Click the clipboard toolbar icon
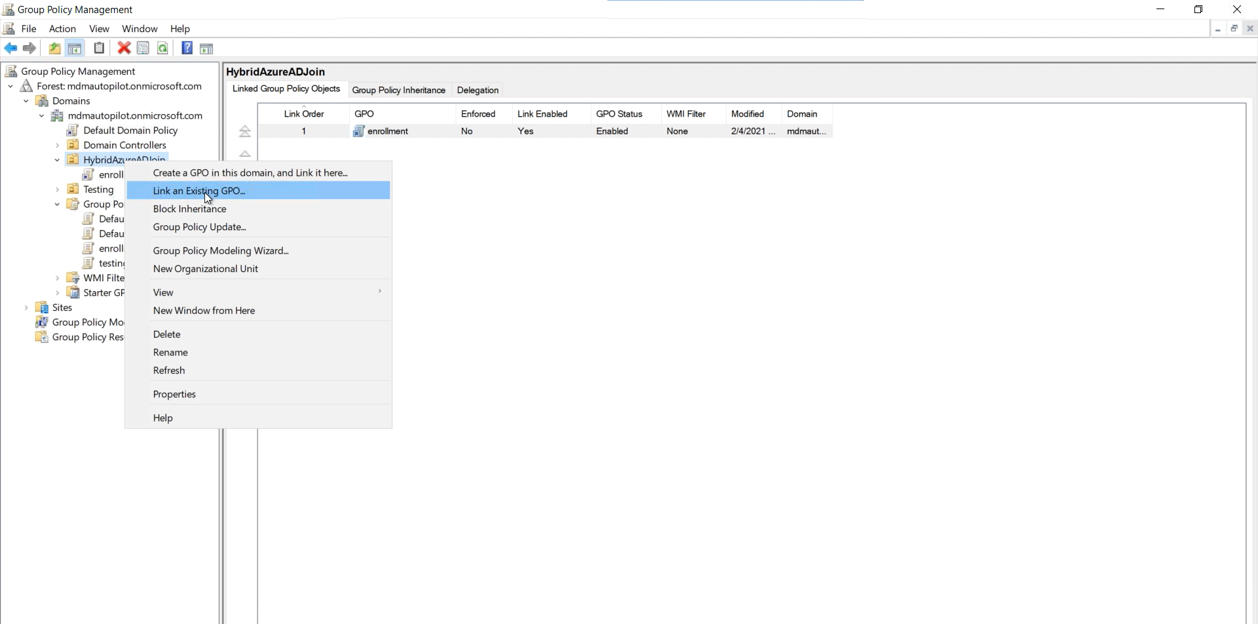The height and width of the screenshot is (624, 1258). 99,48
